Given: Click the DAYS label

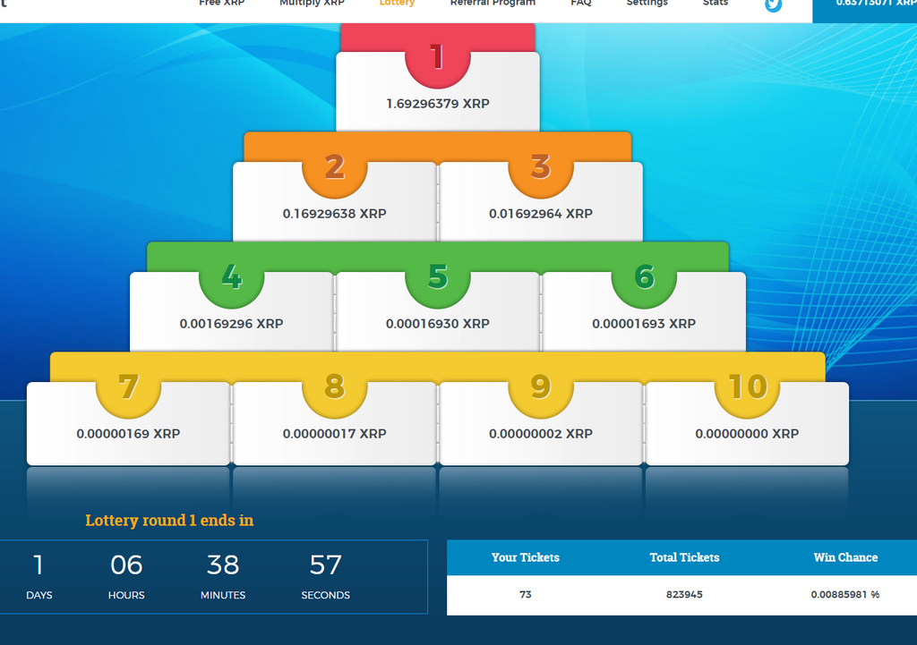Looking at the screenshot, I should [x=39, y=595].
